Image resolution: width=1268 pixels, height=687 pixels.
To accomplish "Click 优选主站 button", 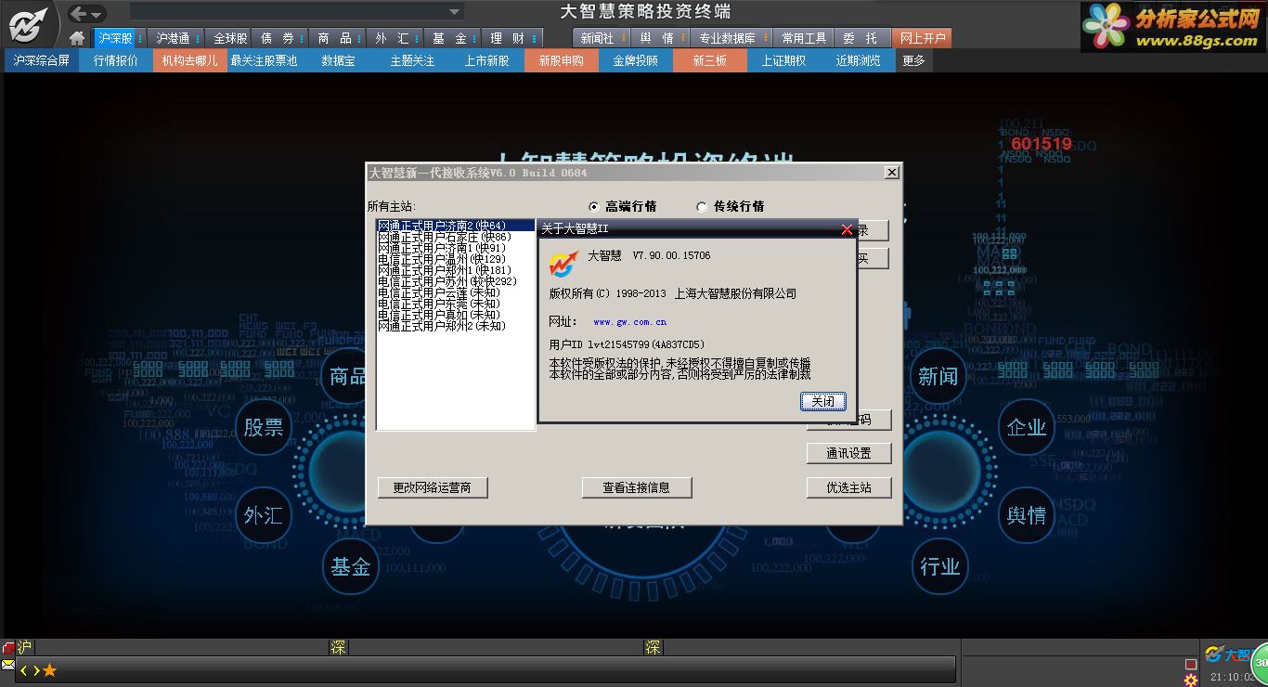I will pos(848,487).
